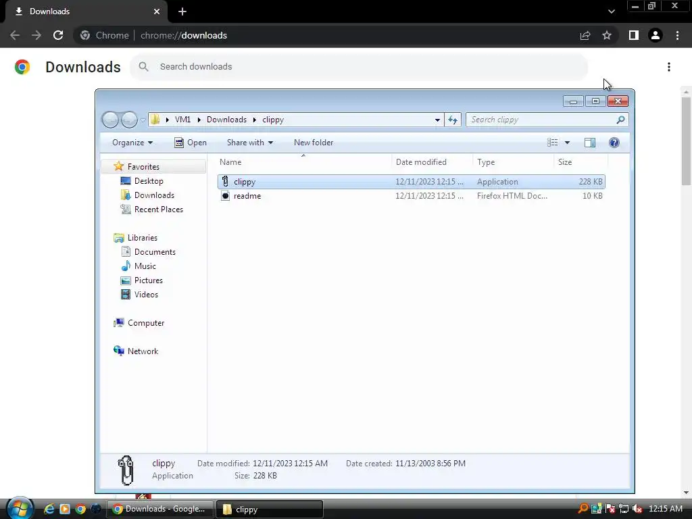This screenshot has width=692, height=519.
Task: Open Explorer help
Action: (x=614, y=142)
